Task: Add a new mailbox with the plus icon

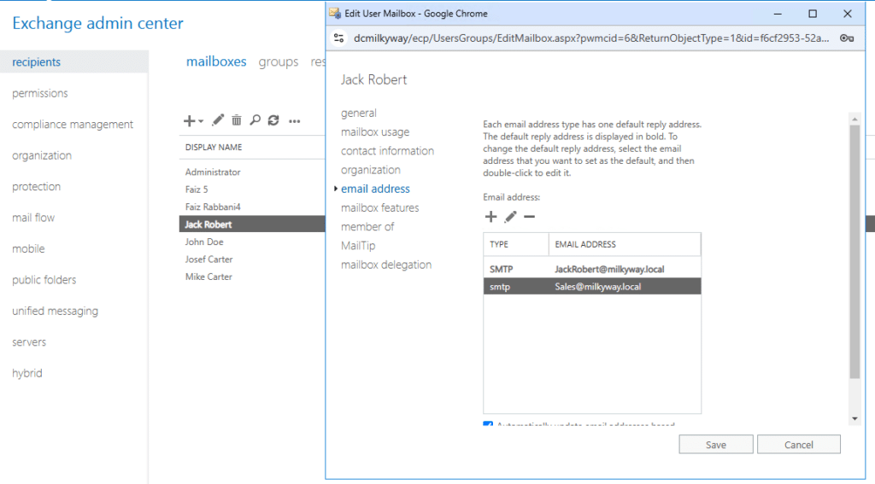Action: point(189,120)
